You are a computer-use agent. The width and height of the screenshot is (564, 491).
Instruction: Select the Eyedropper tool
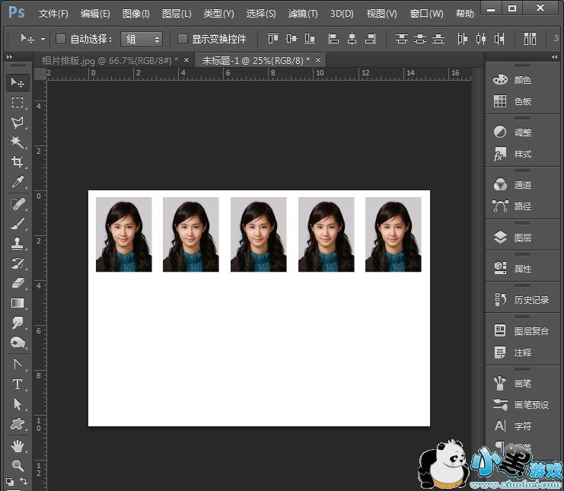17,182
